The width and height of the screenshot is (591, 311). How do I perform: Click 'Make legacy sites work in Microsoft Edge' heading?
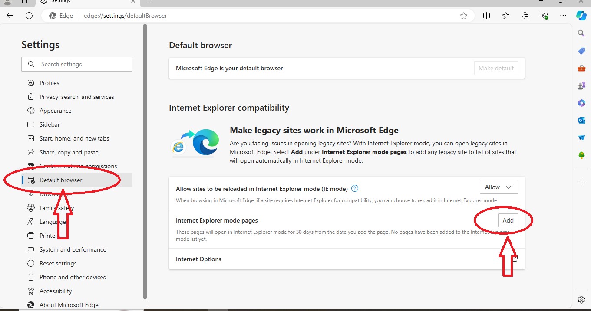coord(314,130)
